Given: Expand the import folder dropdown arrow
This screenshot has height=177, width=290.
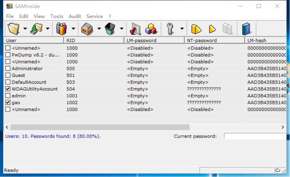Looking at the screenshot, I should click(48, 29).
